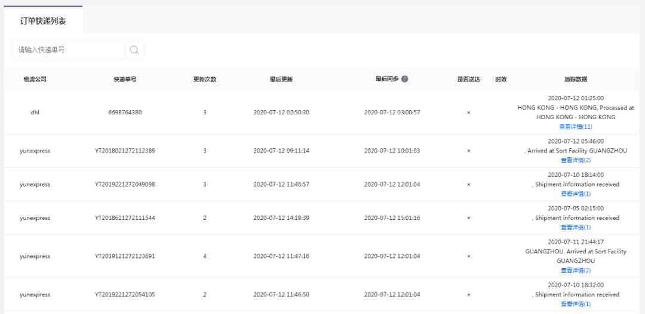Click the 时效 column header

[x=500, y=79]
